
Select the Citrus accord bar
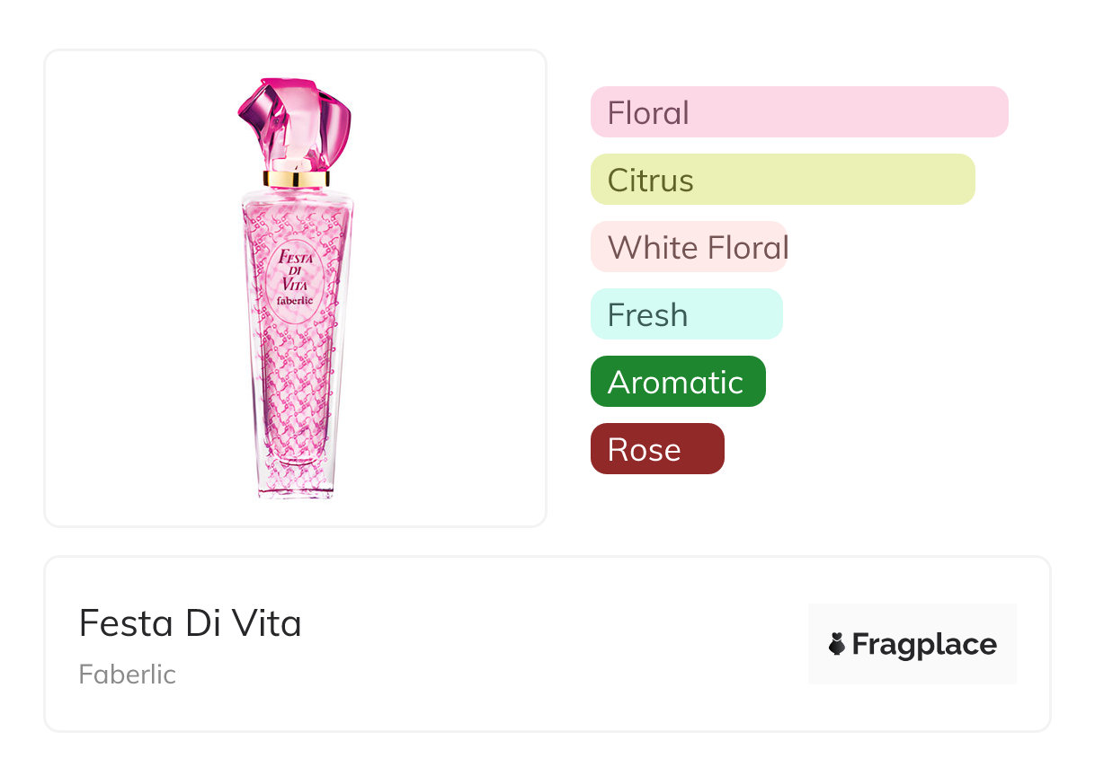782,180
